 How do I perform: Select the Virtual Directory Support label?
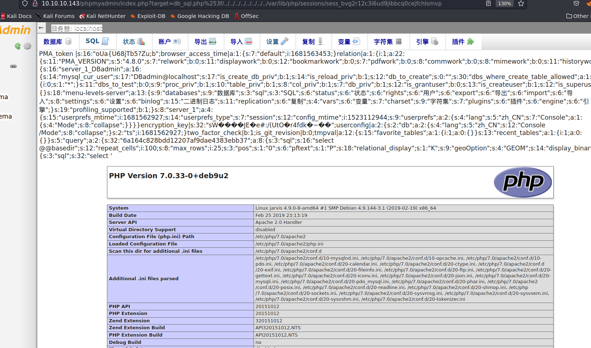coord(142,230)
